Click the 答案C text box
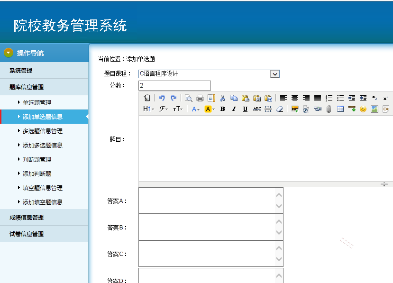Image resolution: width=393 pixels, height=283 pixels. coord(211,254)
